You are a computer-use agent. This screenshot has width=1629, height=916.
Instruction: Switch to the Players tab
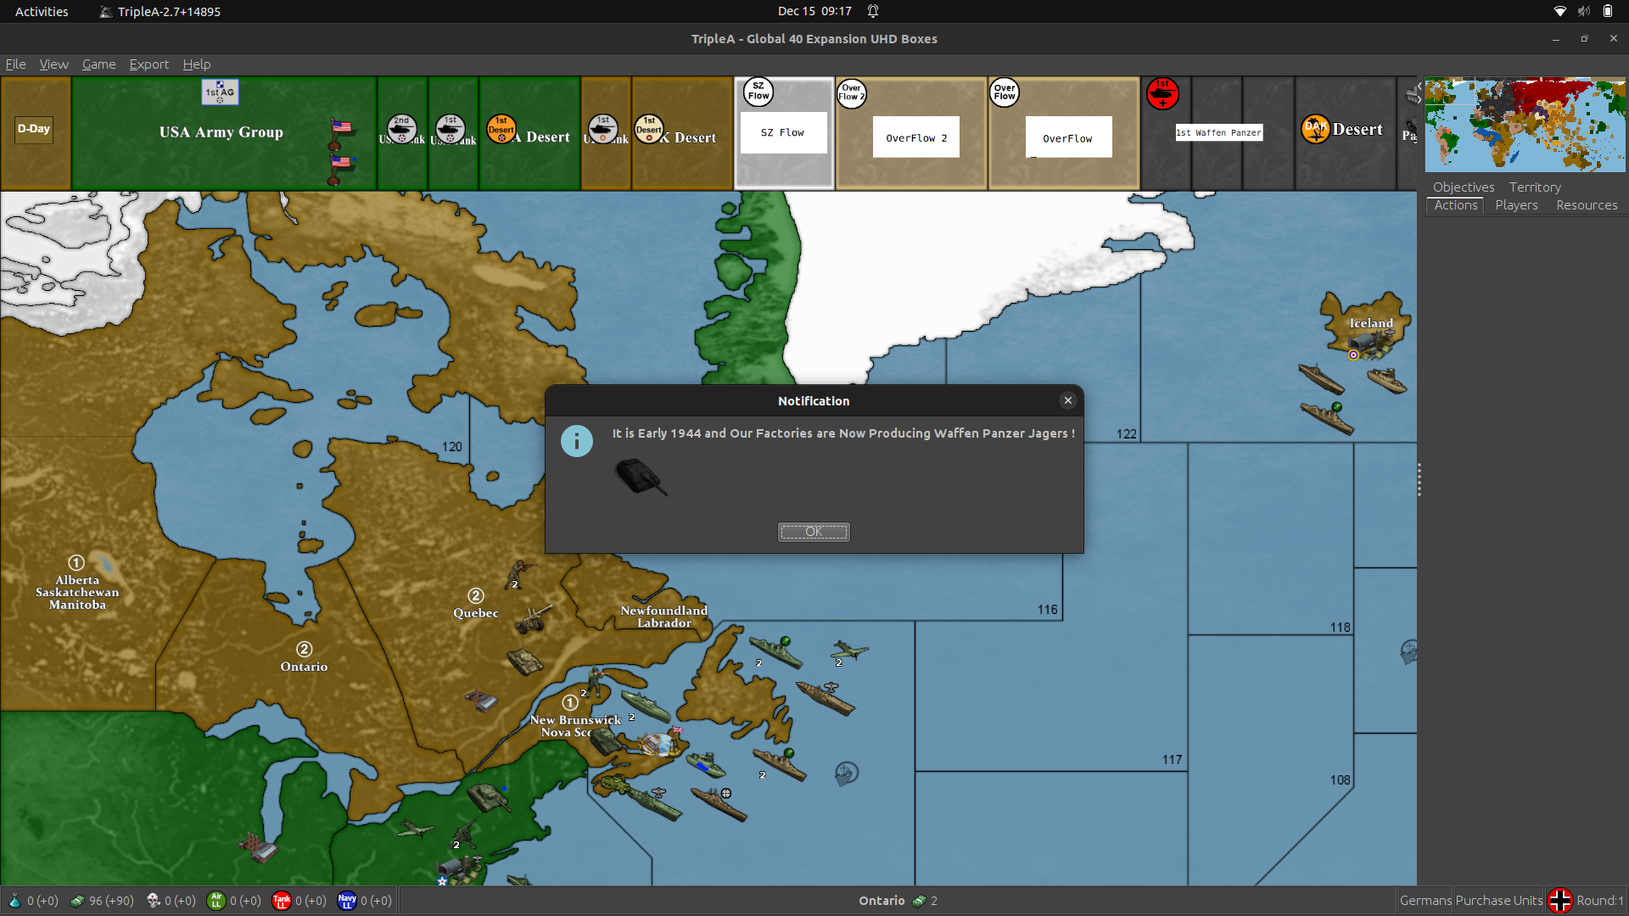(x=1516, y=205)
